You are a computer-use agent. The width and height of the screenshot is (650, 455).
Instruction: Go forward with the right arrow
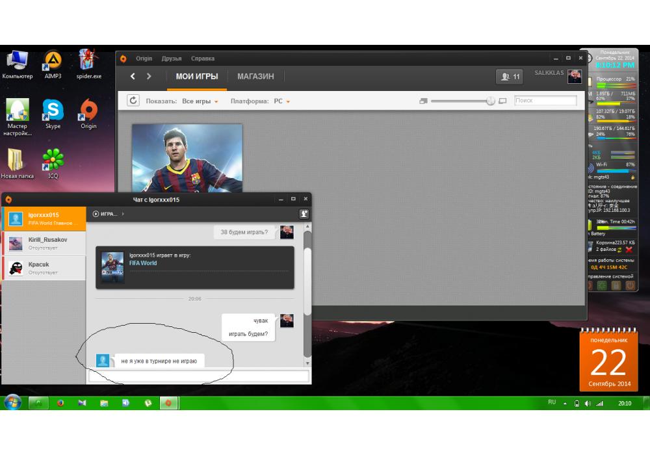click(149, 76)
